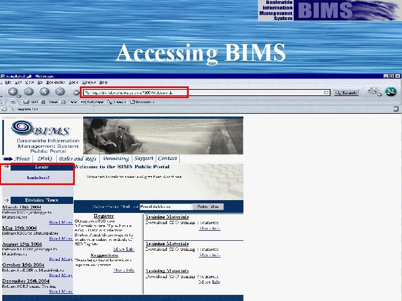The height and width of the screenshot is (301, 402).
Task: Click More Info under the Suggestions section
Action: click(123, 270)
